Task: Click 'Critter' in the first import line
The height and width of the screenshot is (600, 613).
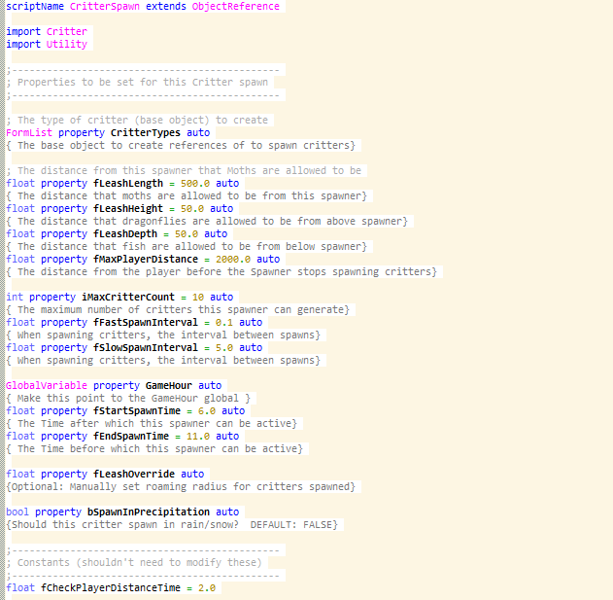Action: [x=67, y=31]
